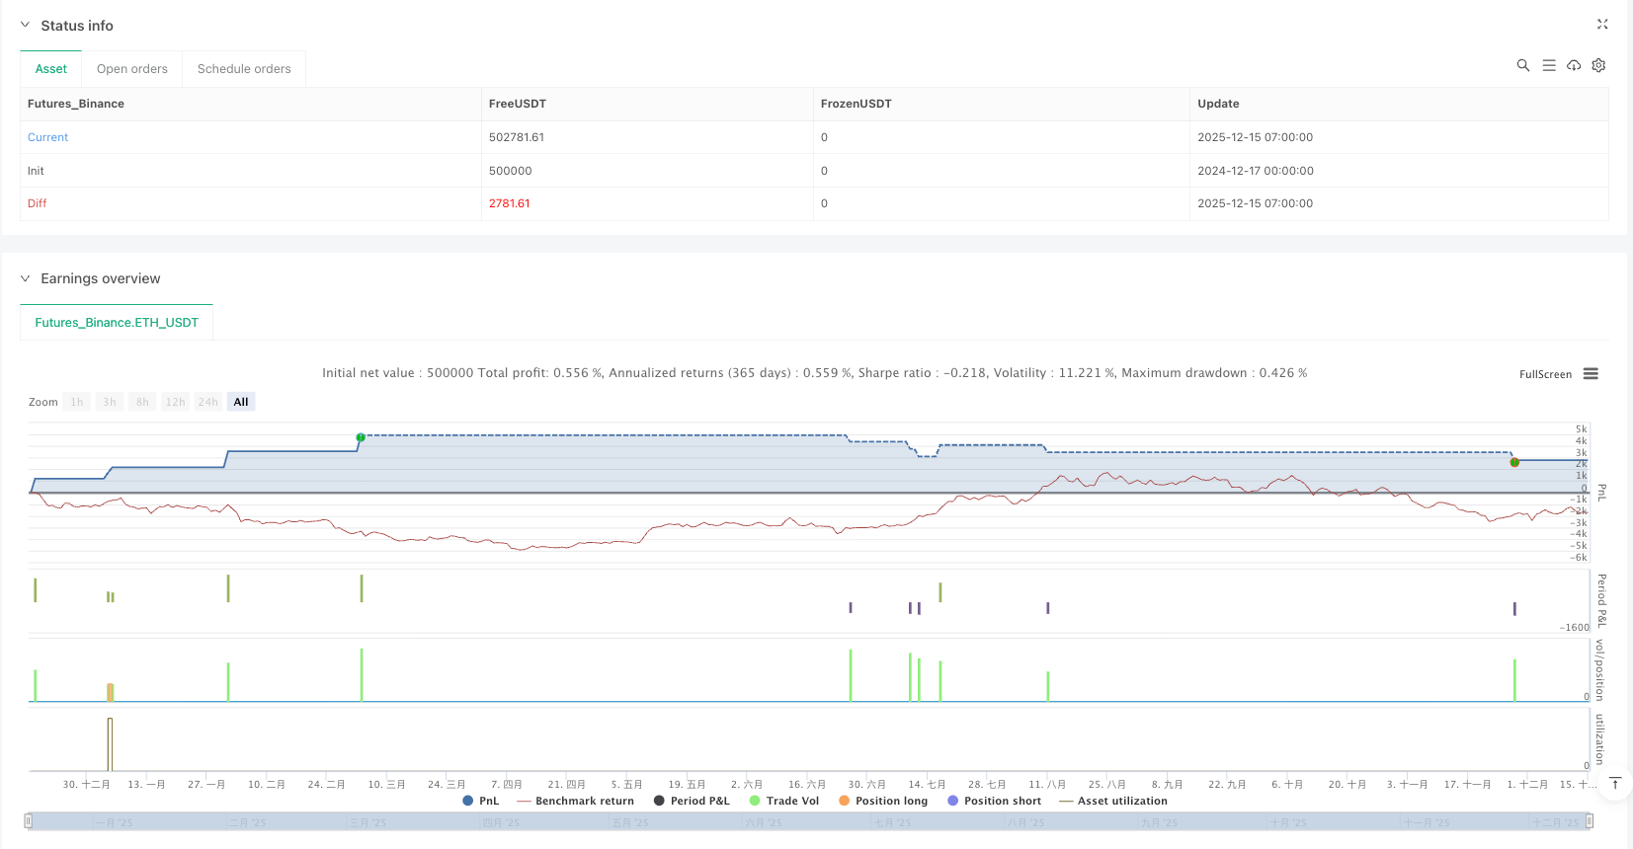Select the All zoom range button

(241, 402)
